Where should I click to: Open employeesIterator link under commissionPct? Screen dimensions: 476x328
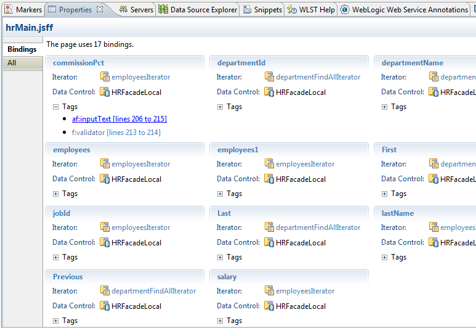point(141,77)
